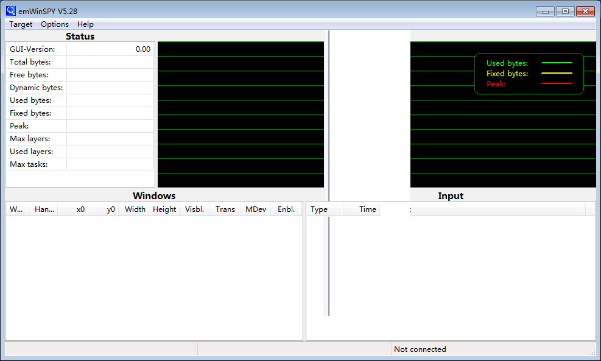Sort by the y0 column header

(104, 209)
